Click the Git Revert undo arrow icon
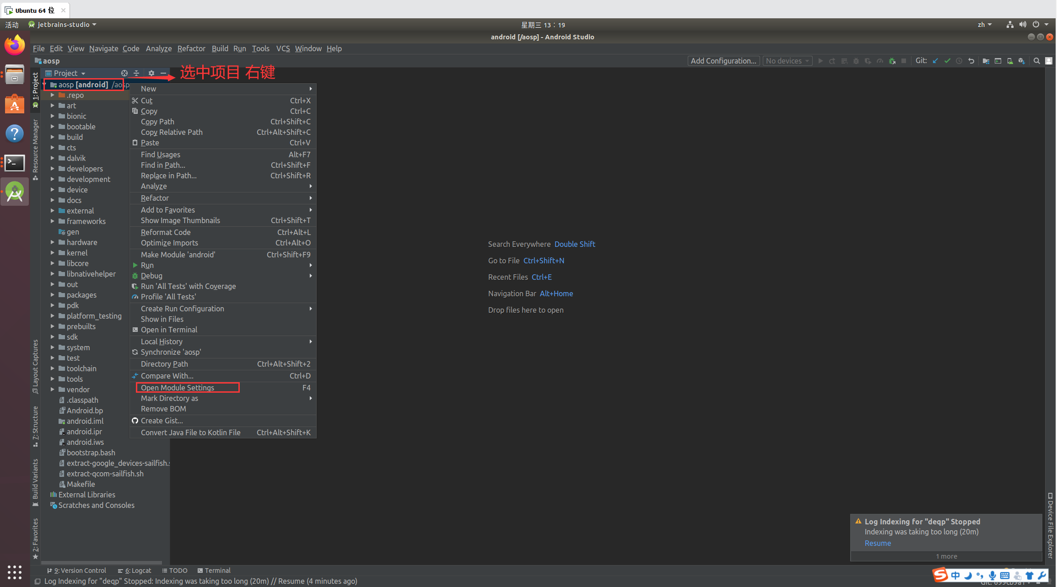Image resolution: width=1057 pixels, height=587 pixels. [971, 61]
